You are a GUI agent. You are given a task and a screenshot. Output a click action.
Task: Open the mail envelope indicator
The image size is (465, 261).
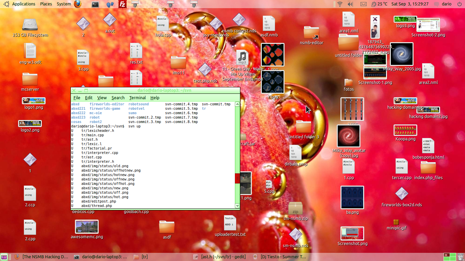364,4
